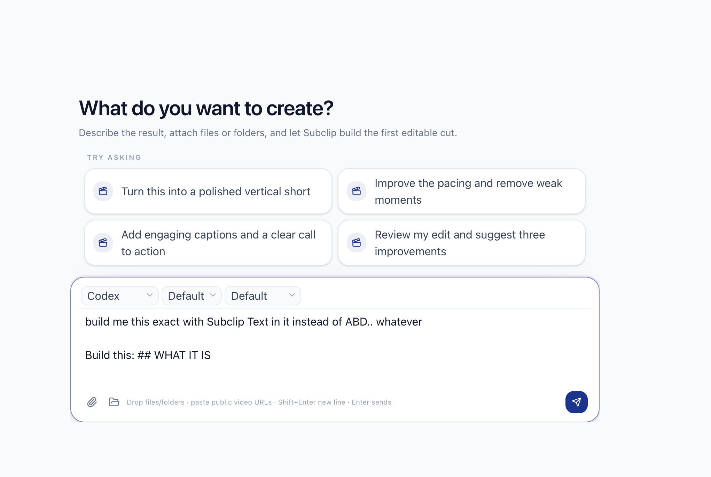Viewport: 711px width, 477px height.
Task: Select 'Add engaging captions and a clear call to action'
Action: tap(208, 243)
